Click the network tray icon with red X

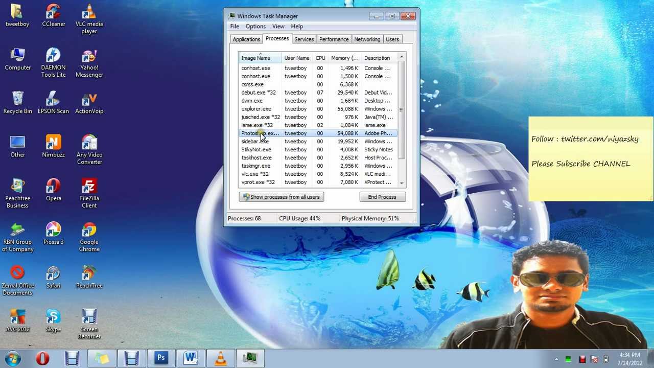click(x=594, y=359)
